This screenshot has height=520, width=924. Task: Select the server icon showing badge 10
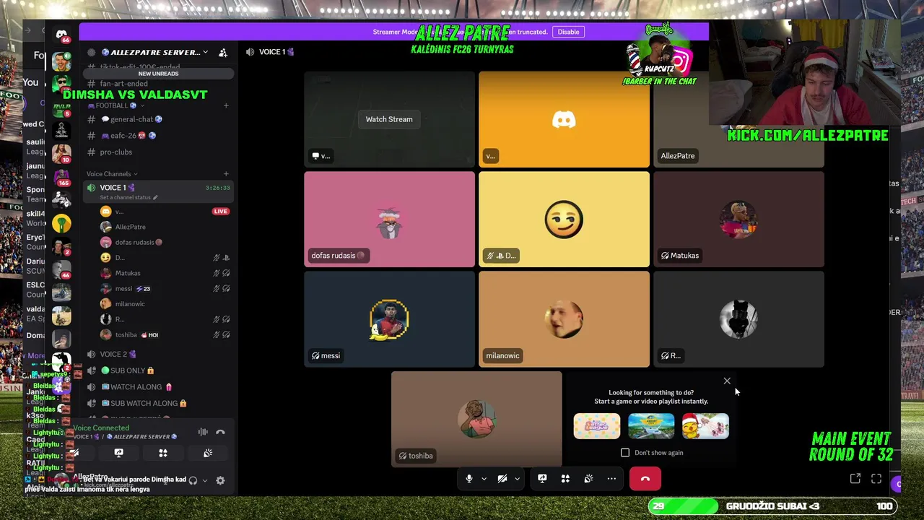point(61,154)
